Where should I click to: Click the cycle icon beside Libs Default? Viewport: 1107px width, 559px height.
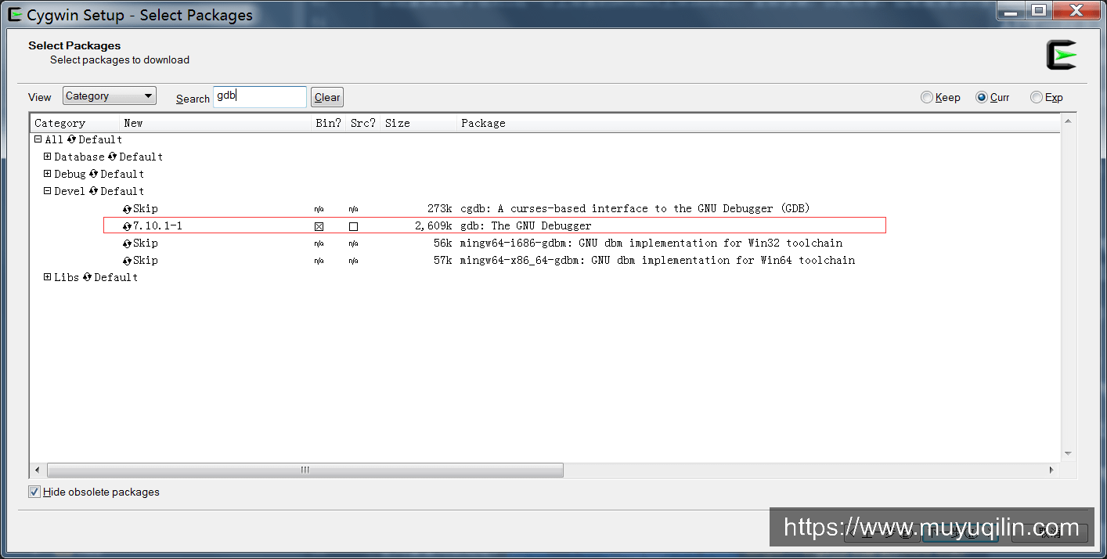87,277
